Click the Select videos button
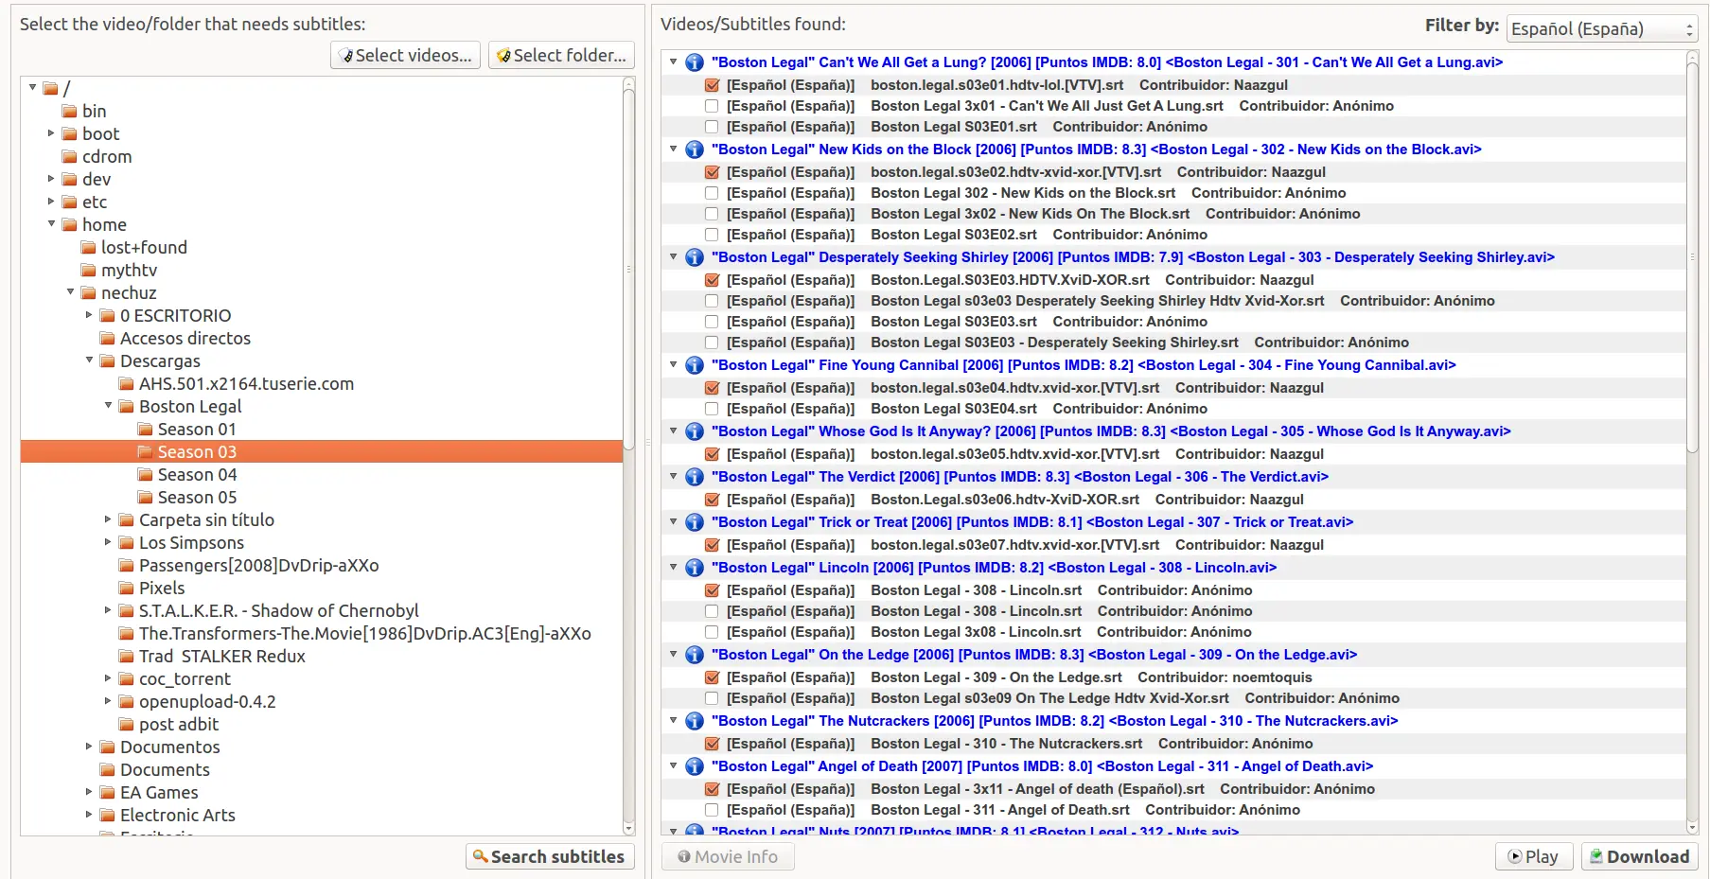Viewport: 1710px width, 879px height. coord(405,56)
